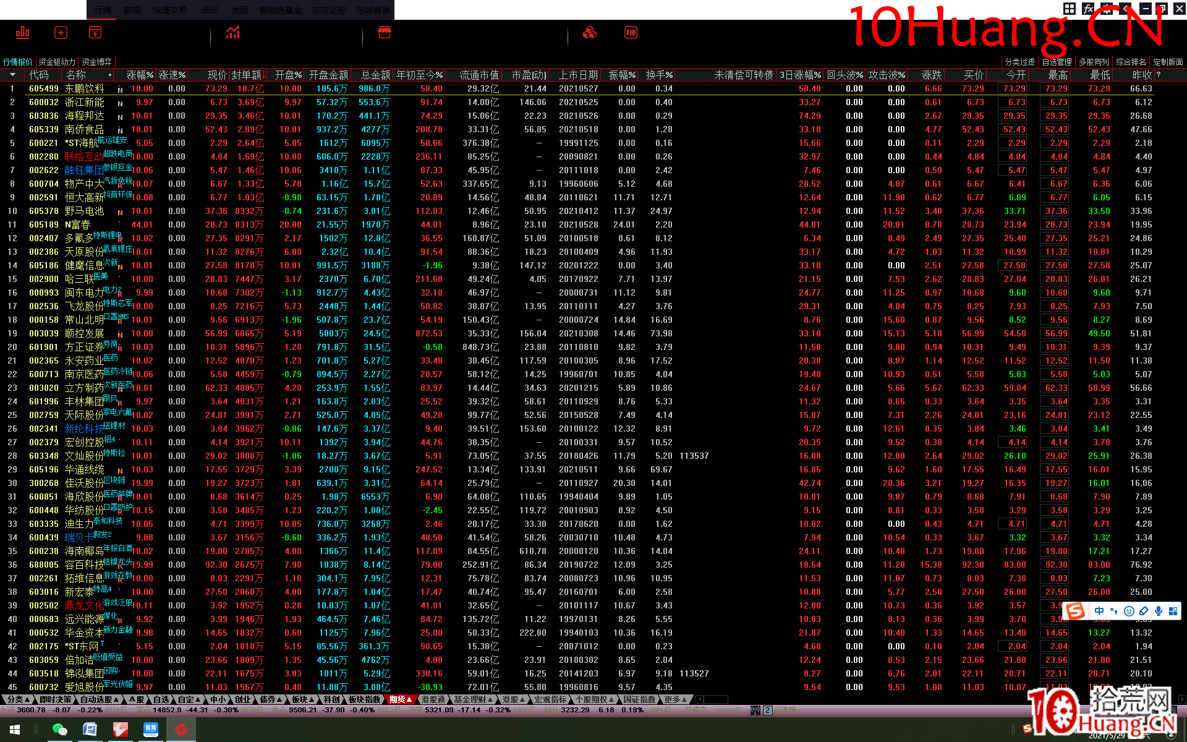The height and width of the screenshot is (742, 1187).
Task: Open the 快捷交易 menu
Action: [169, 10]
